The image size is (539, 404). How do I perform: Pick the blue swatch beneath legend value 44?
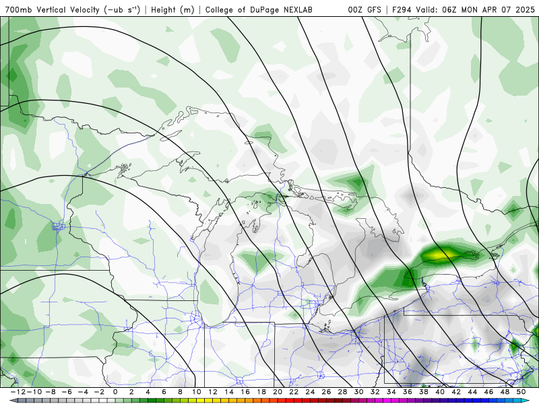coord(477,401)
